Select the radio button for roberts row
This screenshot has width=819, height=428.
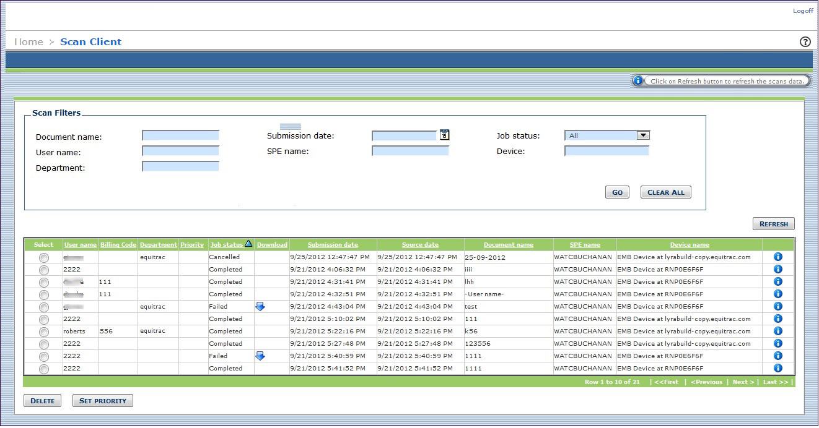tap(43, 332)
